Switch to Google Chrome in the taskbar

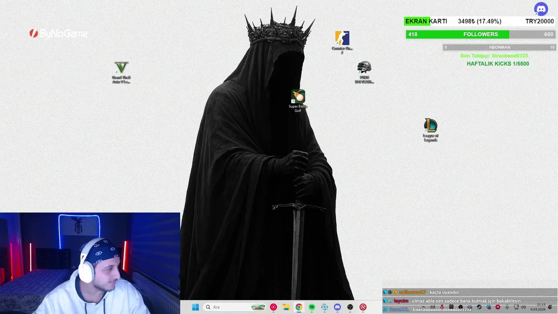click(x=299, y=307)
